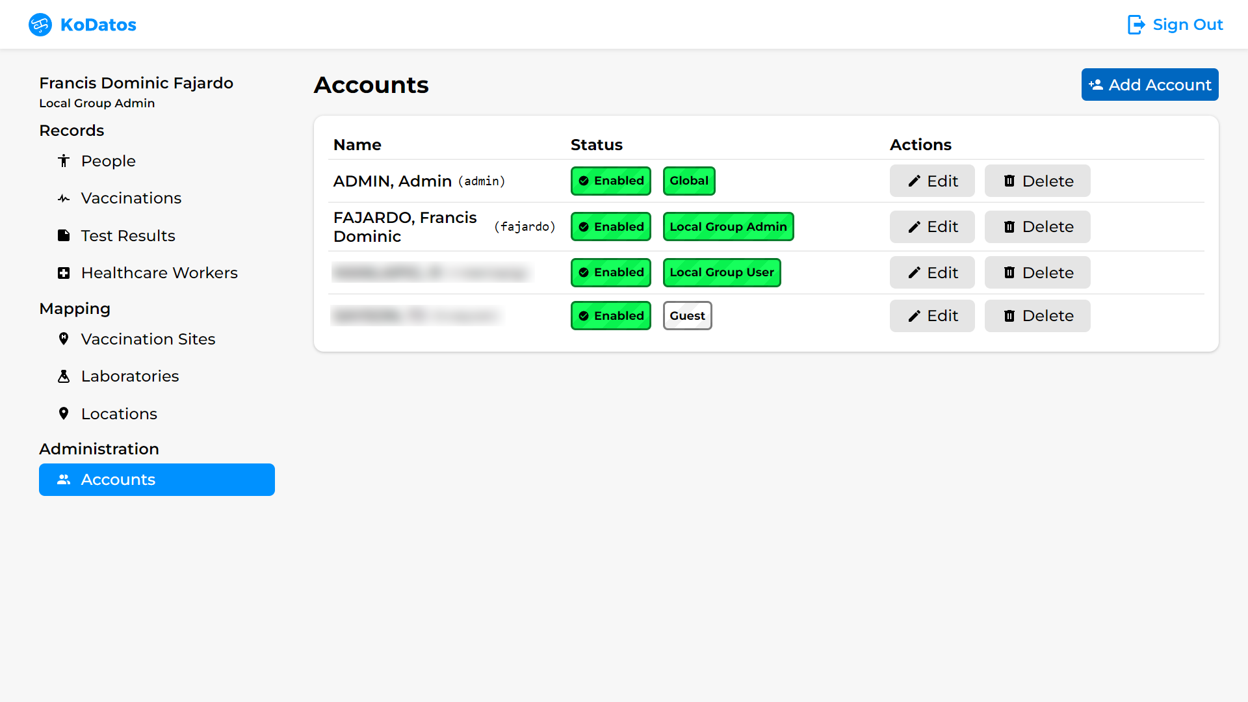Click the Add Account button
The image size is (1248, 702).
pyautogui.click(x=1150, y=84)
